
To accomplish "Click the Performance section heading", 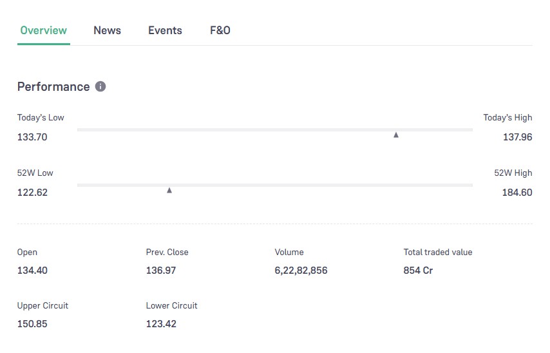I will [53, 86].
